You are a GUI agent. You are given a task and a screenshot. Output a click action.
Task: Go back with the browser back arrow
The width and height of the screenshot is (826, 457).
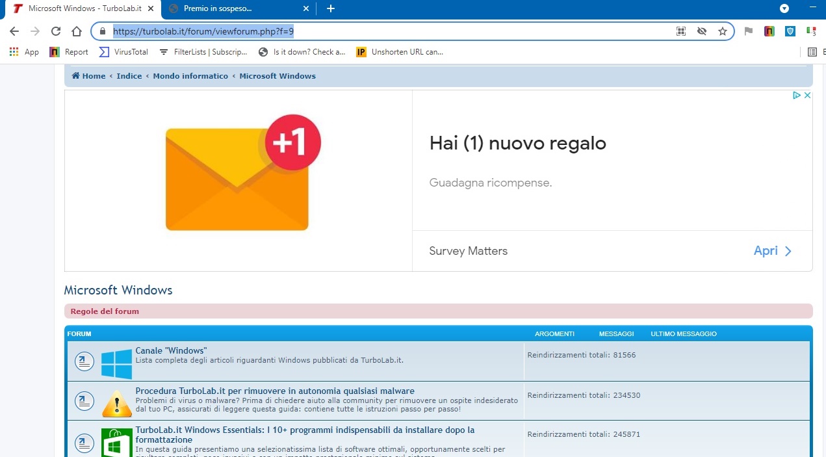click(x=14, y=31)
